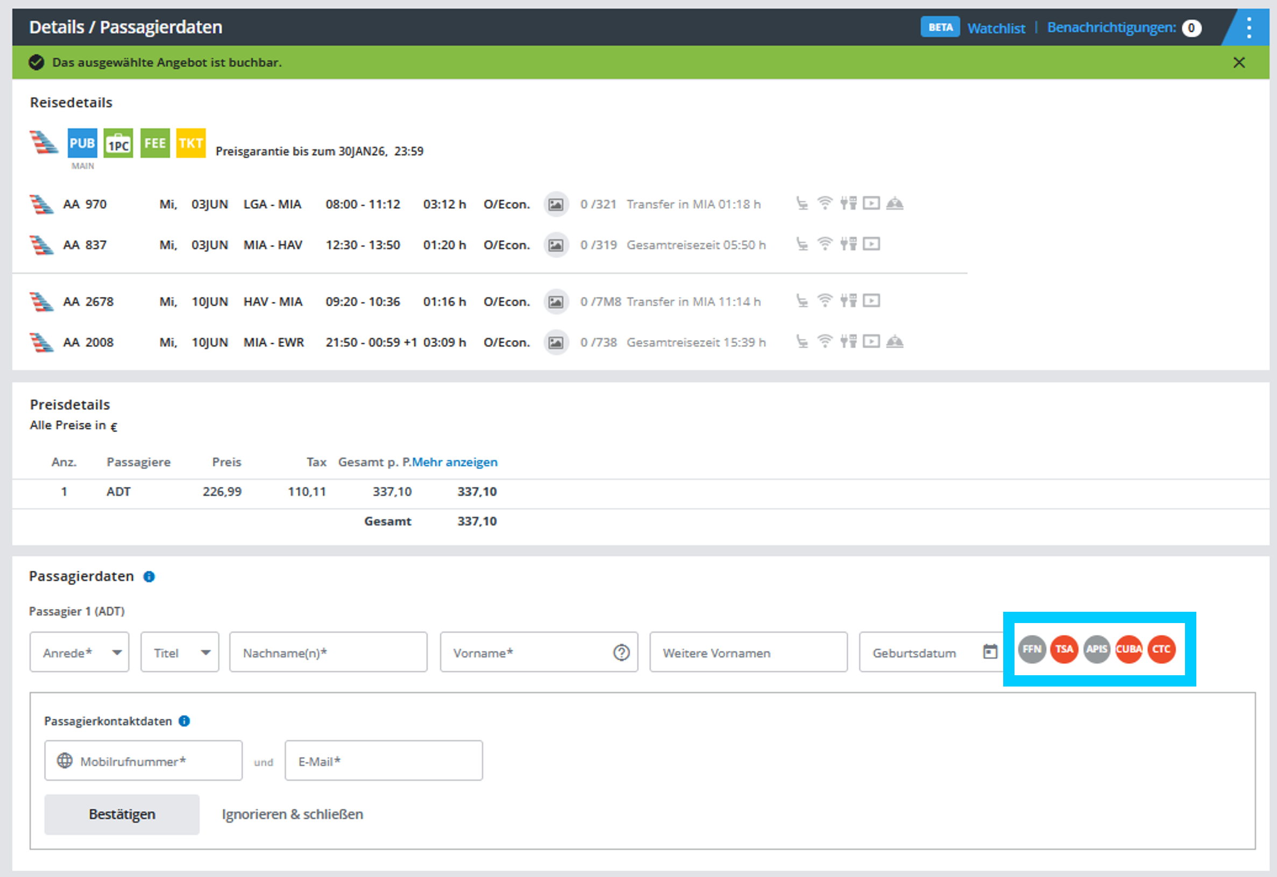Dismiss the green buchbar notification banner
The height and width of the screenshot is (877, 1277).
pos(1238,62)
